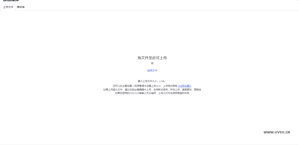Click the line starting with 如需上传超大文件
Screen dimensions: 299x145
[152, 90]
